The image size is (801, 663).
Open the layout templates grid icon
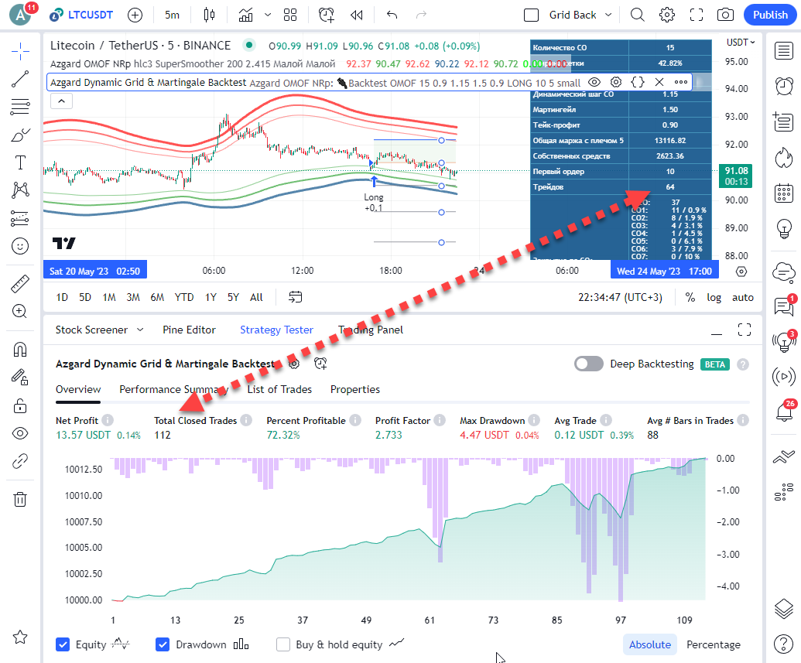(290, 15)
